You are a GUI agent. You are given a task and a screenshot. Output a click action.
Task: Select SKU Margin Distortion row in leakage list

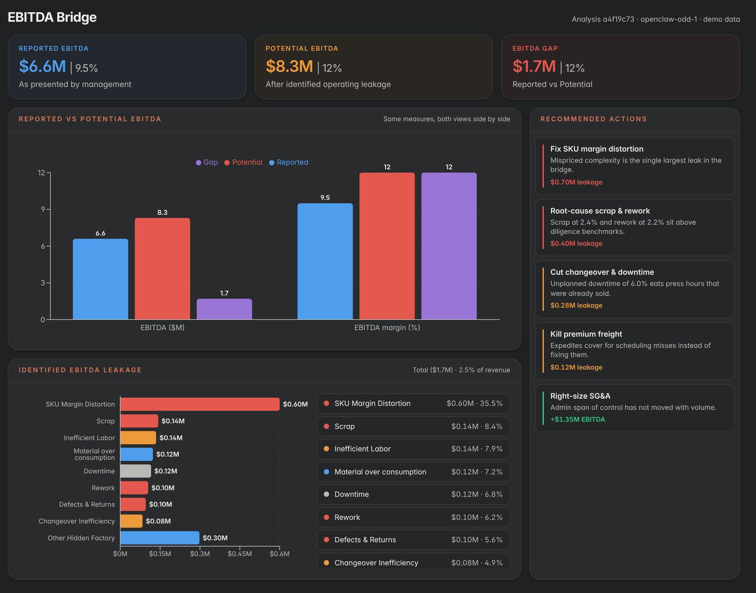413,404
